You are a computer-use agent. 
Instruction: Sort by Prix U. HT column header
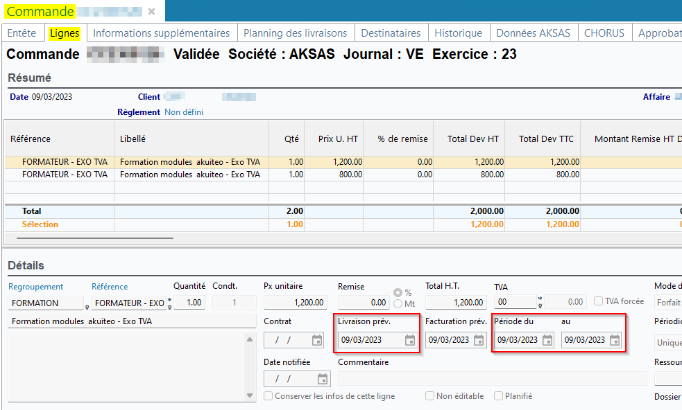tap(334, 139)
